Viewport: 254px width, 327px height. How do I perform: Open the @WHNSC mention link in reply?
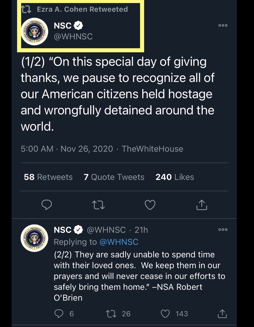pos(119,242)
